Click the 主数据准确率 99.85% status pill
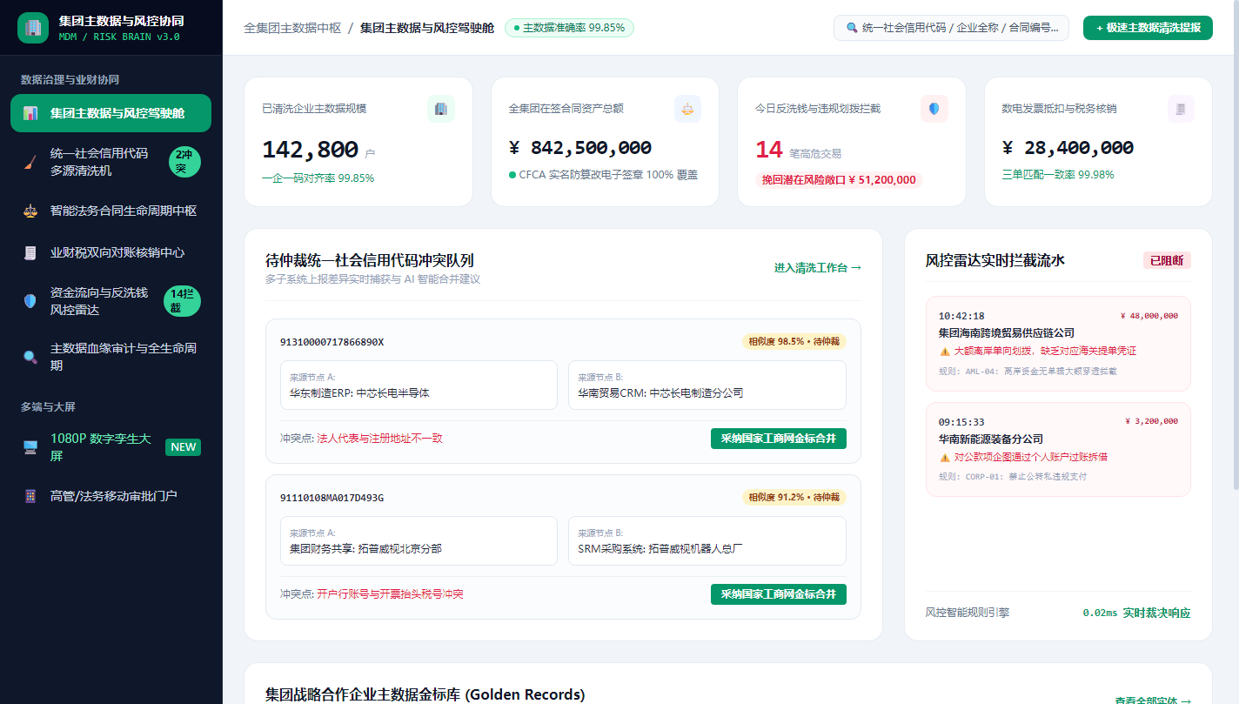The height and width of the screenshot is (704, 1239). [569, 28]
